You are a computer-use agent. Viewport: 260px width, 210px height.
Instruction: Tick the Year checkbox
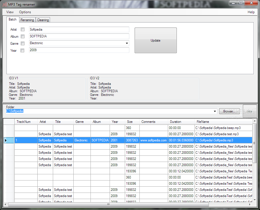[22, 50]
